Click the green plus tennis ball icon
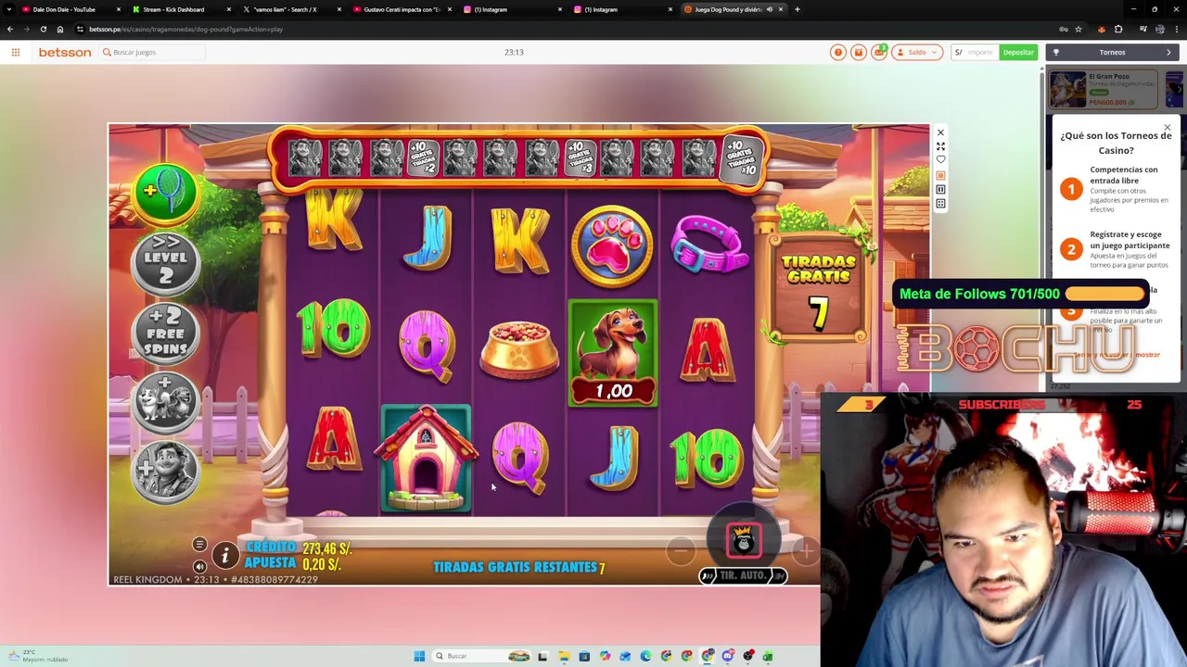The height and width of the screenshot is (667, 1187). point(166,192)
